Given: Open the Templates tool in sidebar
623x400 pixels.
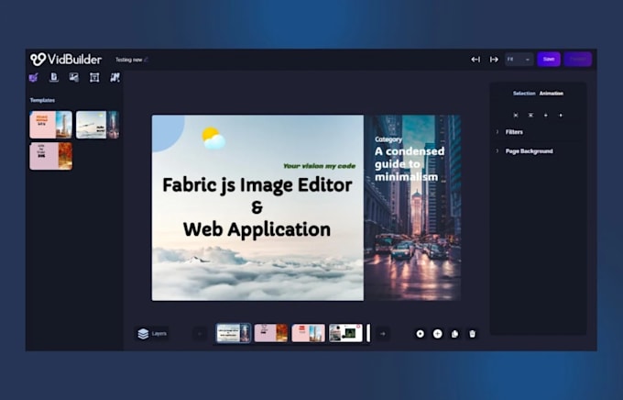Looking at the screenshot, I should [x=34, y=77].
